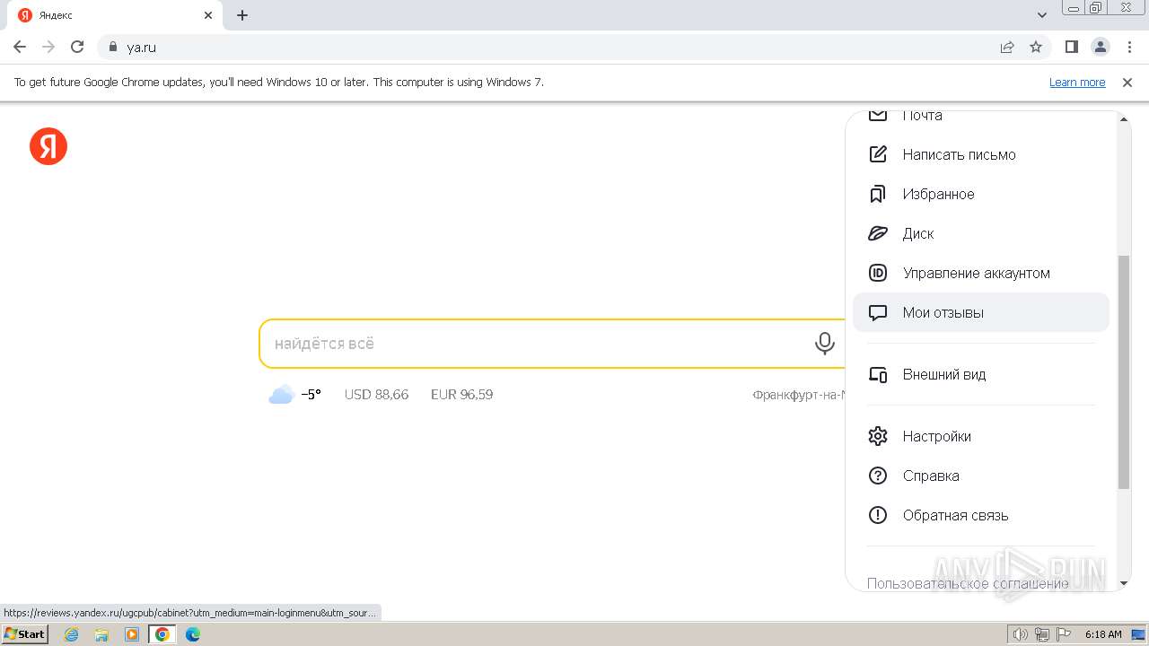
Task: Open the file explorer taskbar icon
Action: (x=101, y=634)
